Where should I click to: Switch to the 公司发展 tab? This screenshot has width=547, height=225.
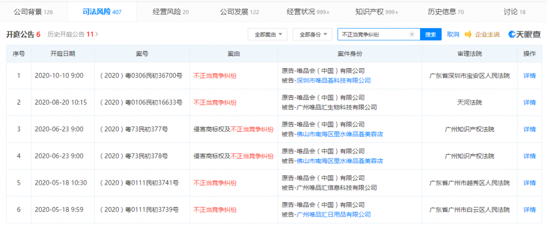click(x=240, y=12)
